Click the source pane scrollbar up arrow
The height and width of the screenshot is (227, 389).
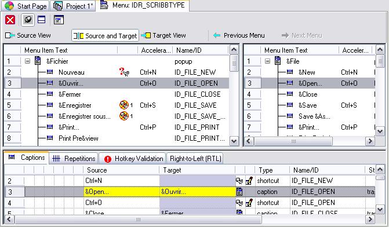tap(234, 50)
